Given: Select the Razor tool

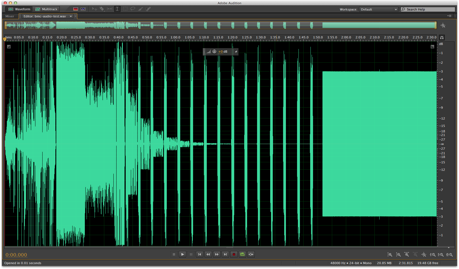Looking at the screenshot, I should click(102, 9).
